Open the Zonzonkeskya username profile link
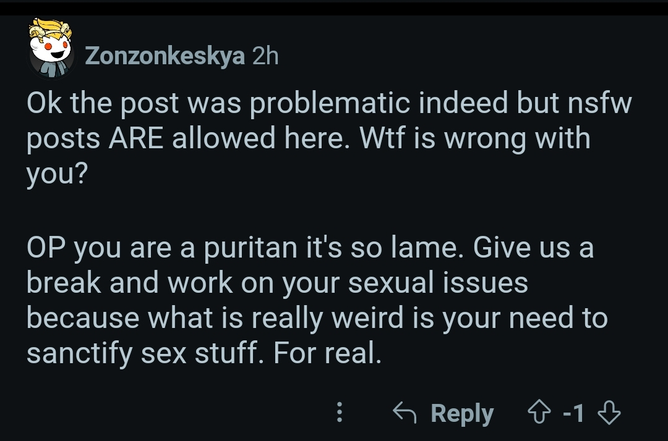The width and height of the screenshot is (668, 441). tap(165, 56)
